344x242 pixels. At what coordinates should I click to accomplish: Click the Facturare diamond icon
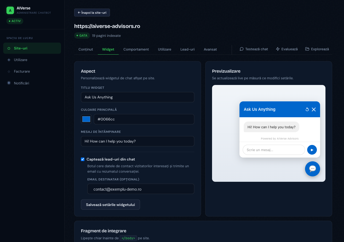pyautogui.click(x=9, y=72)
